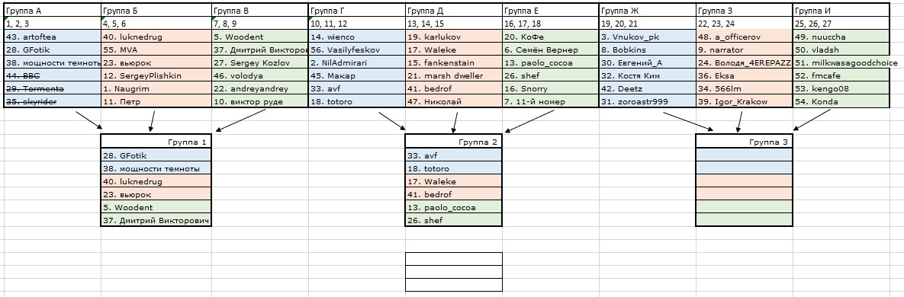Click the cell 40. luknedrug in Группа Б

point(156,37)
